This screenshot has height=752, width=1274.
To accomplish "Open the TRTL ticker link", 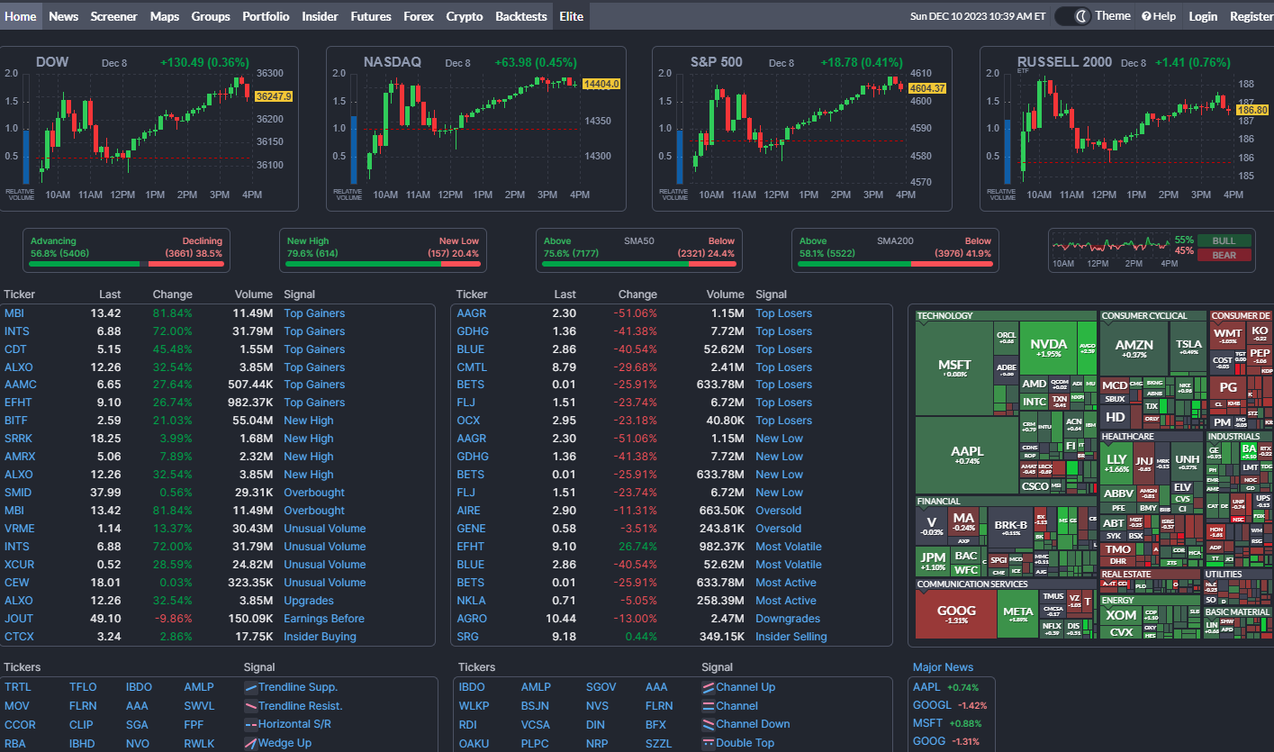I will (x=17, y=687).
